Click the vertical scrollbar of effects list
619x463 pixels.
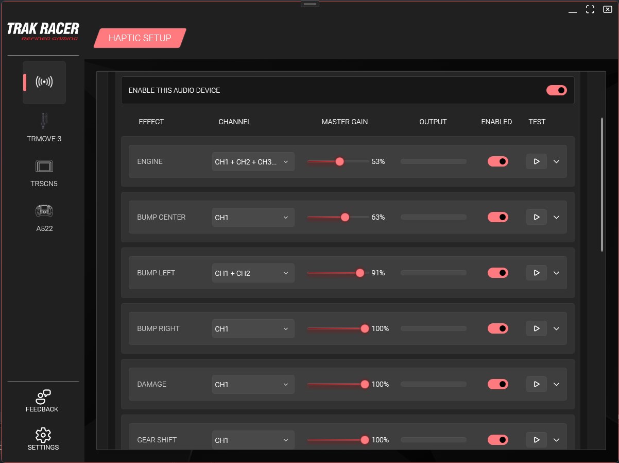coord(602,185)
